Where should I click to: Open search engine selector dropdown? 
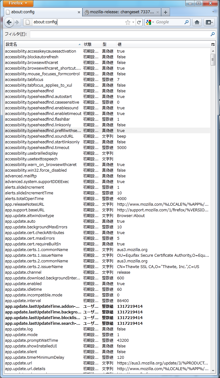coord(150,22)
